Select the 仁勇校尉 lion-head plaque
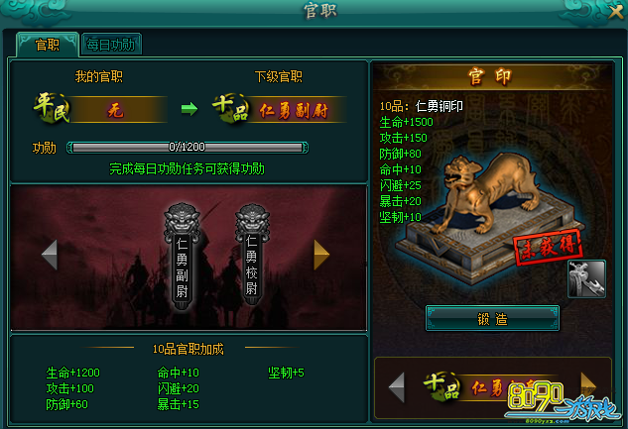 [252, 255]
